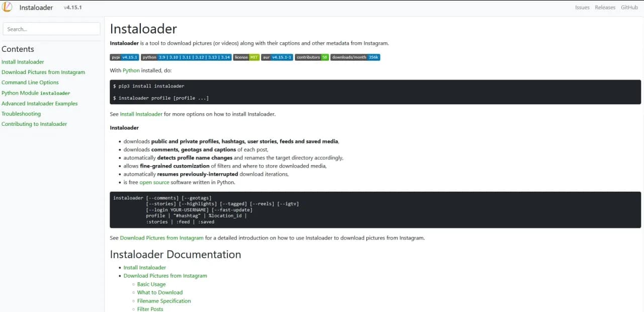Open the MIT license badge

coord(246,57)
